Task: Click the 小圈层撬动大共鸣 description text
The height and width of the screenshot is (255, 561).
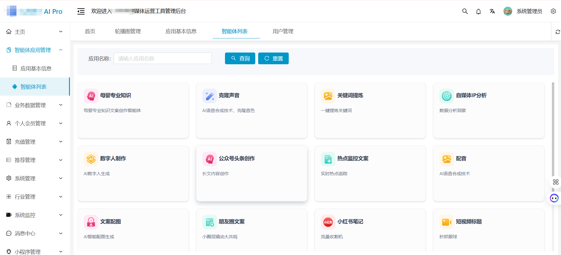Action: pyautogui.click(x=220, y=237)
